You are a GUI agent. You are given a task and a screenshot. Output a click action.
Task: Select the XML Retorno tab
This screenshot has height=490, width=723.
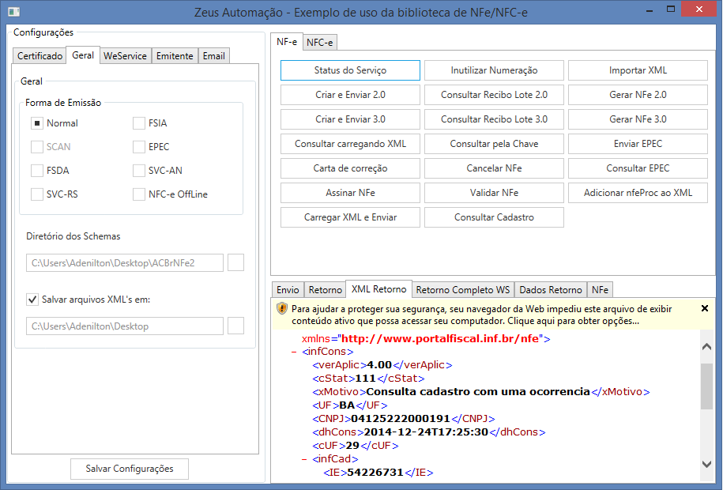click(378, 288)
